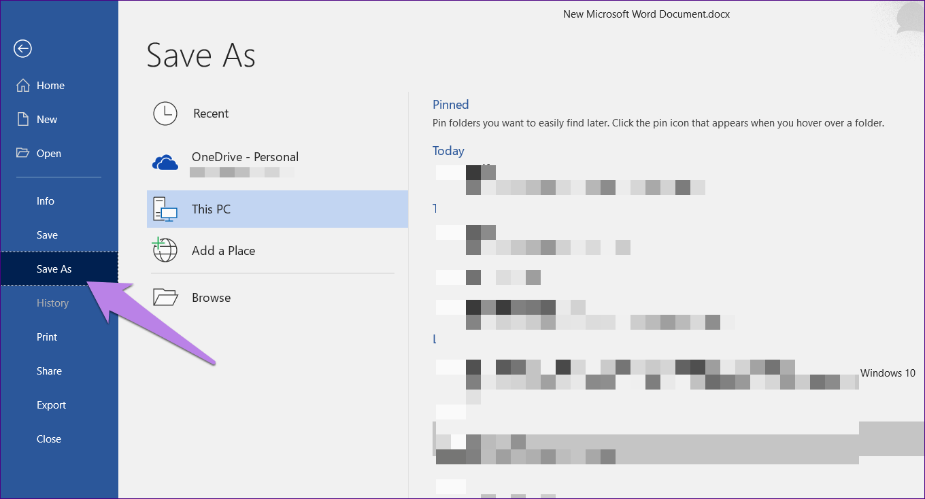The height and width of the screenshot is (499, 925).
Task: Click the Open folder icon in sidebar
Action: [23, 153]
